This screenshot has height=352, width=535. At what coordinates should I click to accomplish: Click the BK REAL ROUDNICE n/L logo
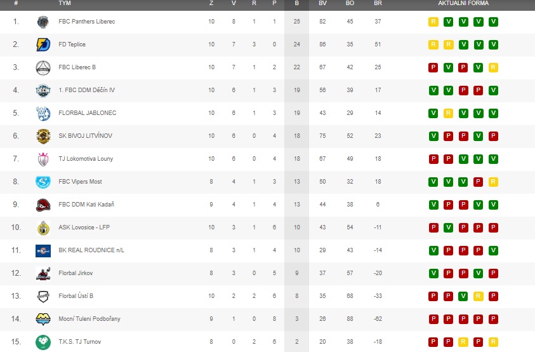(43, 251)
